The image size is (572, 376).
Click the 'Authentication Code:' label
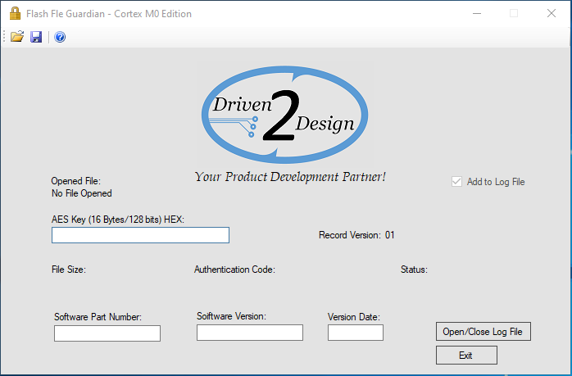234,270
